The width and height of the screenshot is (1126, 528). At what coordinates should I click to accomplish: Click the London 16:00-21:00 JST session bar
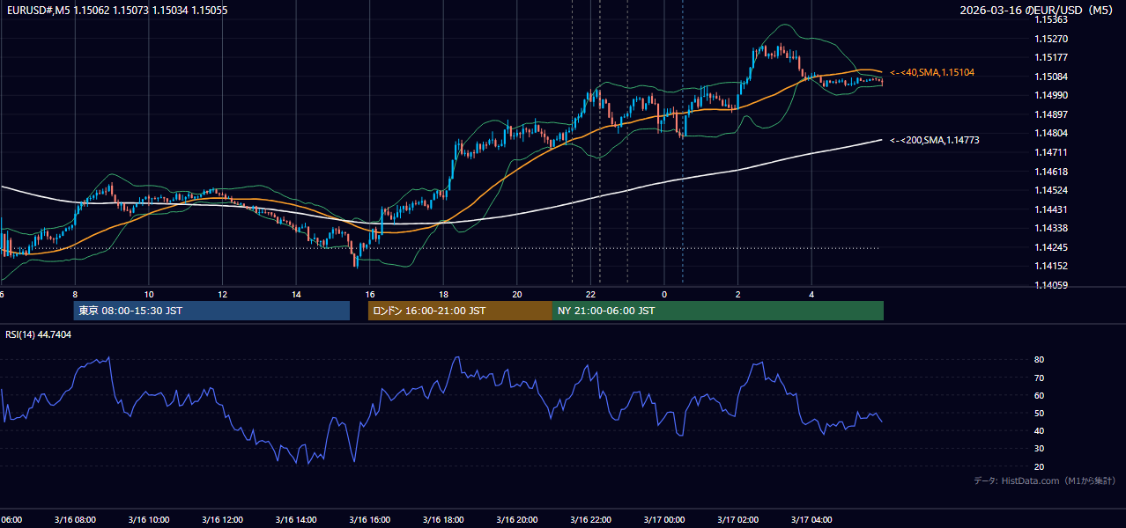coord(460,311)
